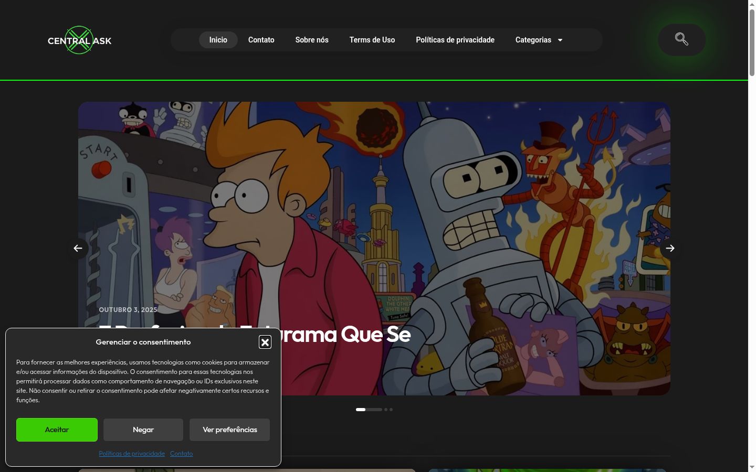This screenshot has width=756, height=472.
Task: Advance to next slide arrow
Action: (x=670, y=248)
